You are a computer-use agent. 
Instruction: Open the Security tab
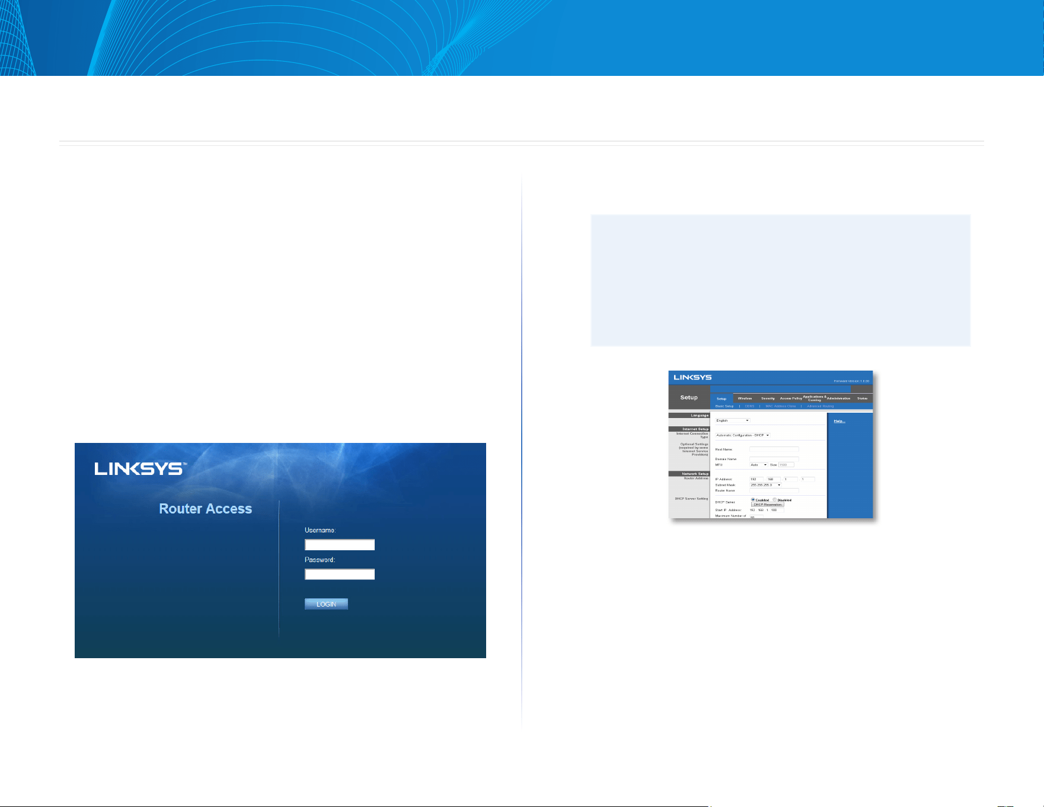coord(768,398)
